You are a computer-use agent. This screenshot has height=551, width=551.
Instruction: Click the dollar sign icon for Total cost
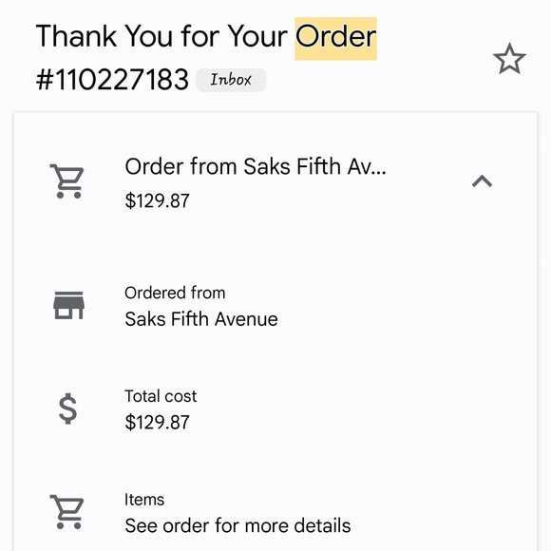click(x=67, y=408)
